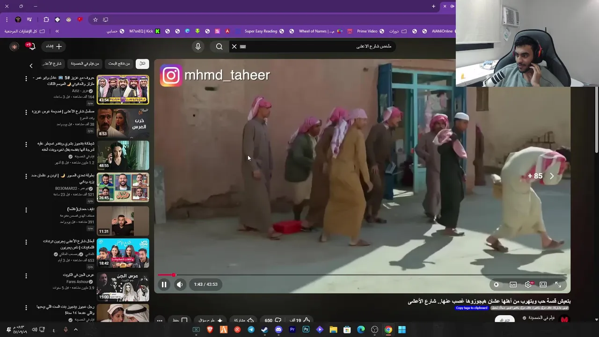
Task: Open the YouTube Create (إنشاء) button
Action: [54, 46]
